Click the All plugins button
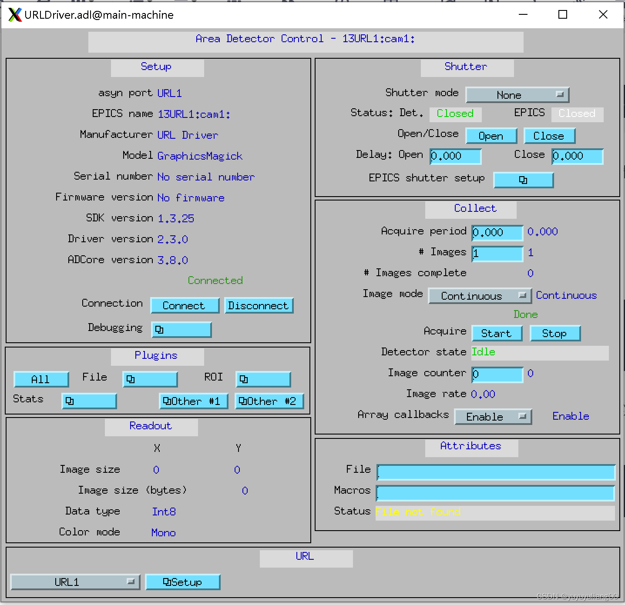 pyautogui.click(x=41, y=379)
